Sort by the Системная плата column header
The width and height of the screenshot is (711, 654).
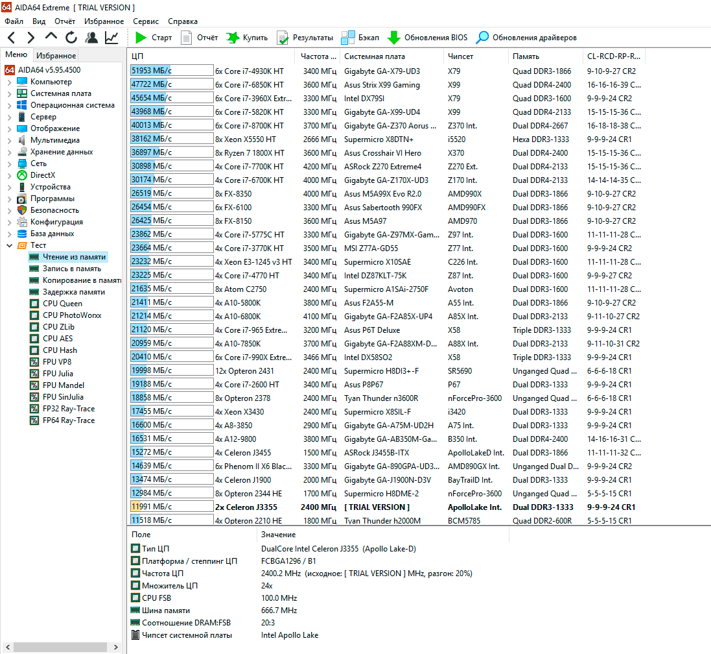(x=375, y=56)
